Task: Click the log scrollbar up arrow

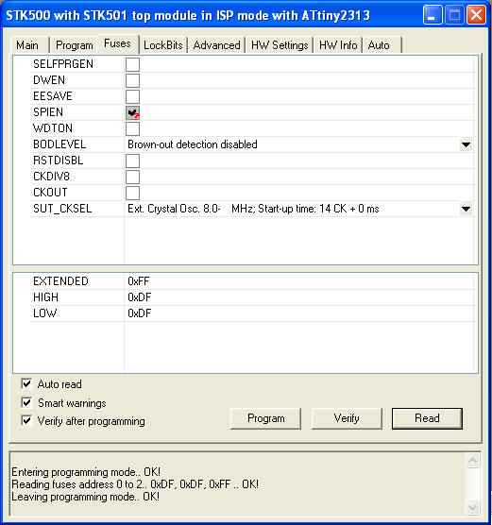Action: [x=472, y=461]
